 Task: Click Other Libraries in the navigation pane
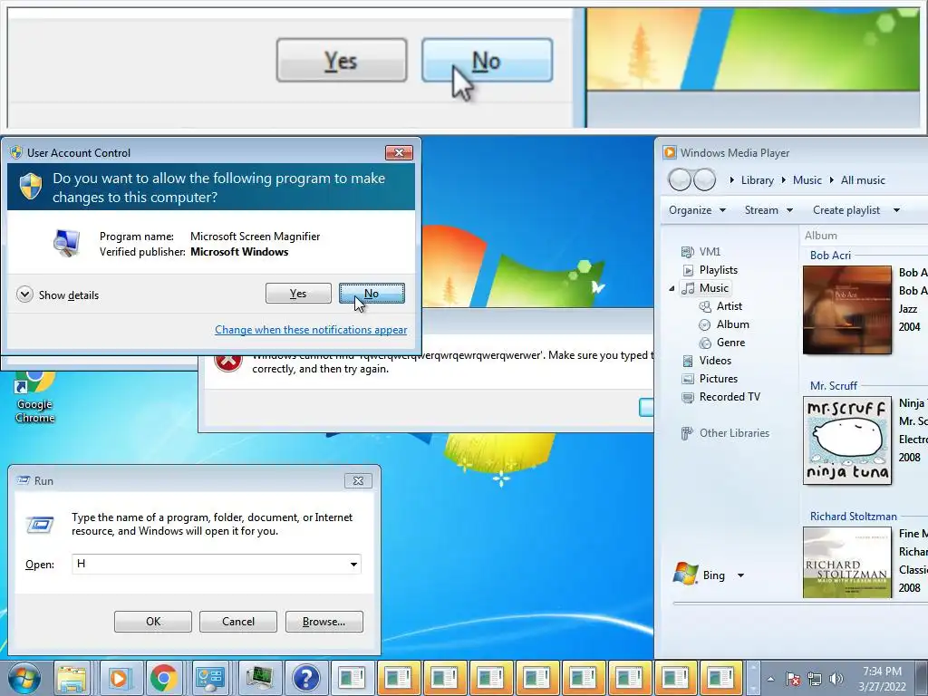pyautogui.click(x=726, y=433)
